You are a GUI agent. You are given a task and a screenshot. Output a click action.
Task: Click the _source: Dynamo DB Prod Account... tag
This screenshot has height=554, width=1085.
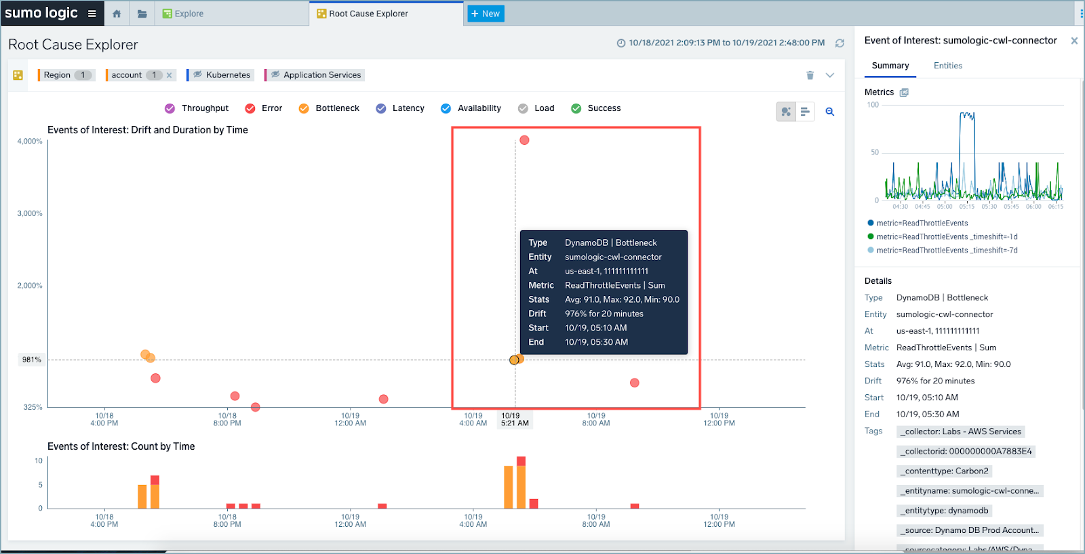(x=970, y=530)
